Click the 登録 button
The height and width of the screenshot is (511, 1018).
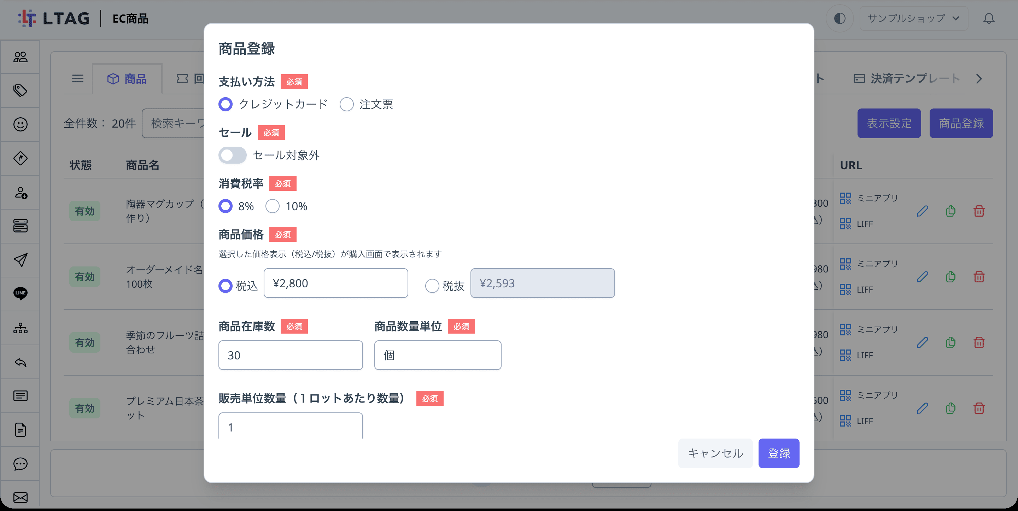pos(778,453)
